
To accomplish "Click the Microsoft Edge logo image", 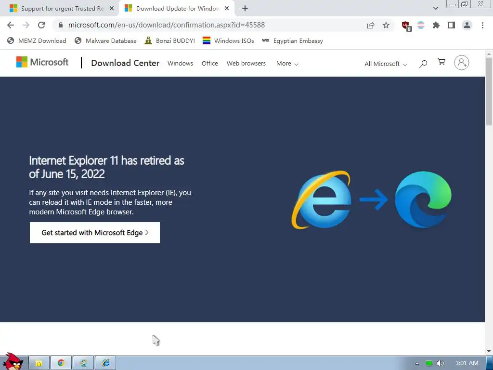I will 423,199.
